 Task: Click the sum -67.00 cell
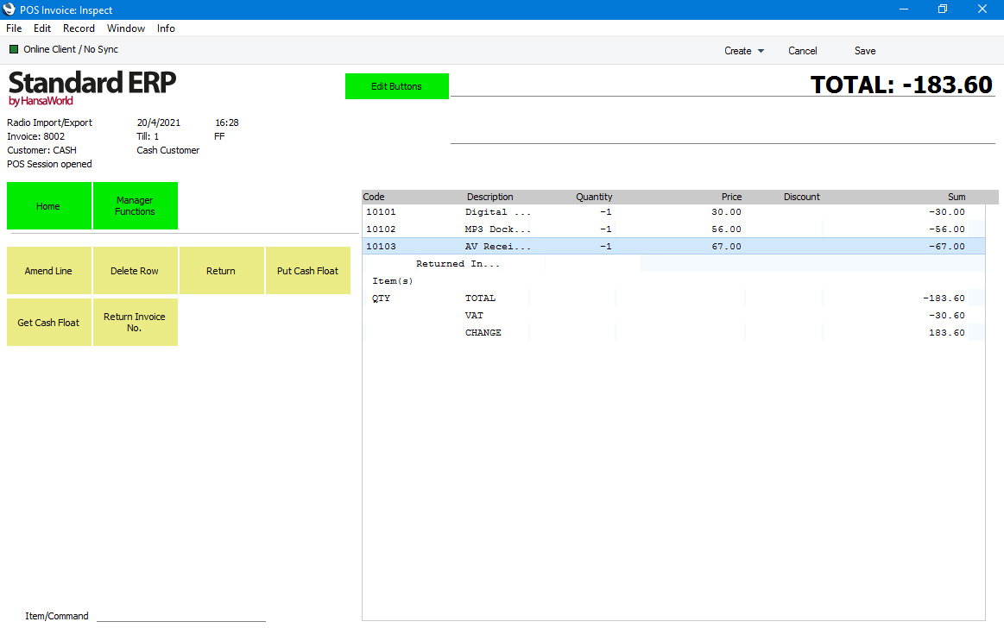947,246
